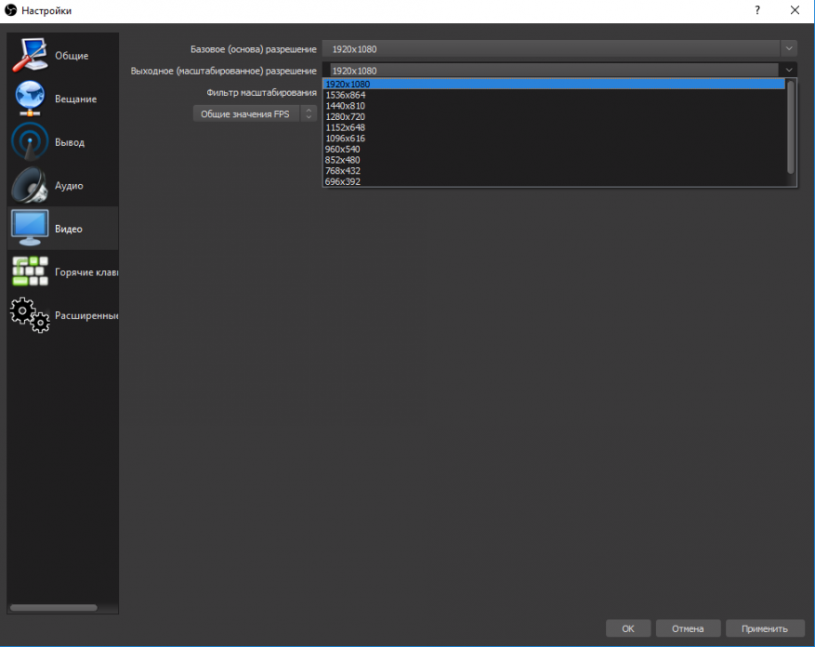
Task: Choose 960x540 output resolution
Action: click(554, 149)
